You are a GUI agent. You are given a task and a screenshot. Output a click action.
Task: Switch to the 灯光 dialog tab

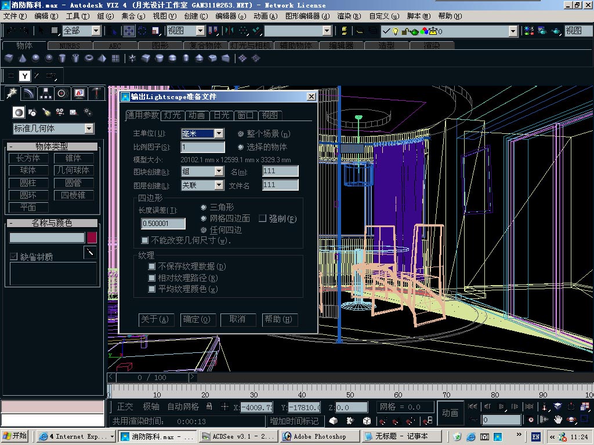172,115
